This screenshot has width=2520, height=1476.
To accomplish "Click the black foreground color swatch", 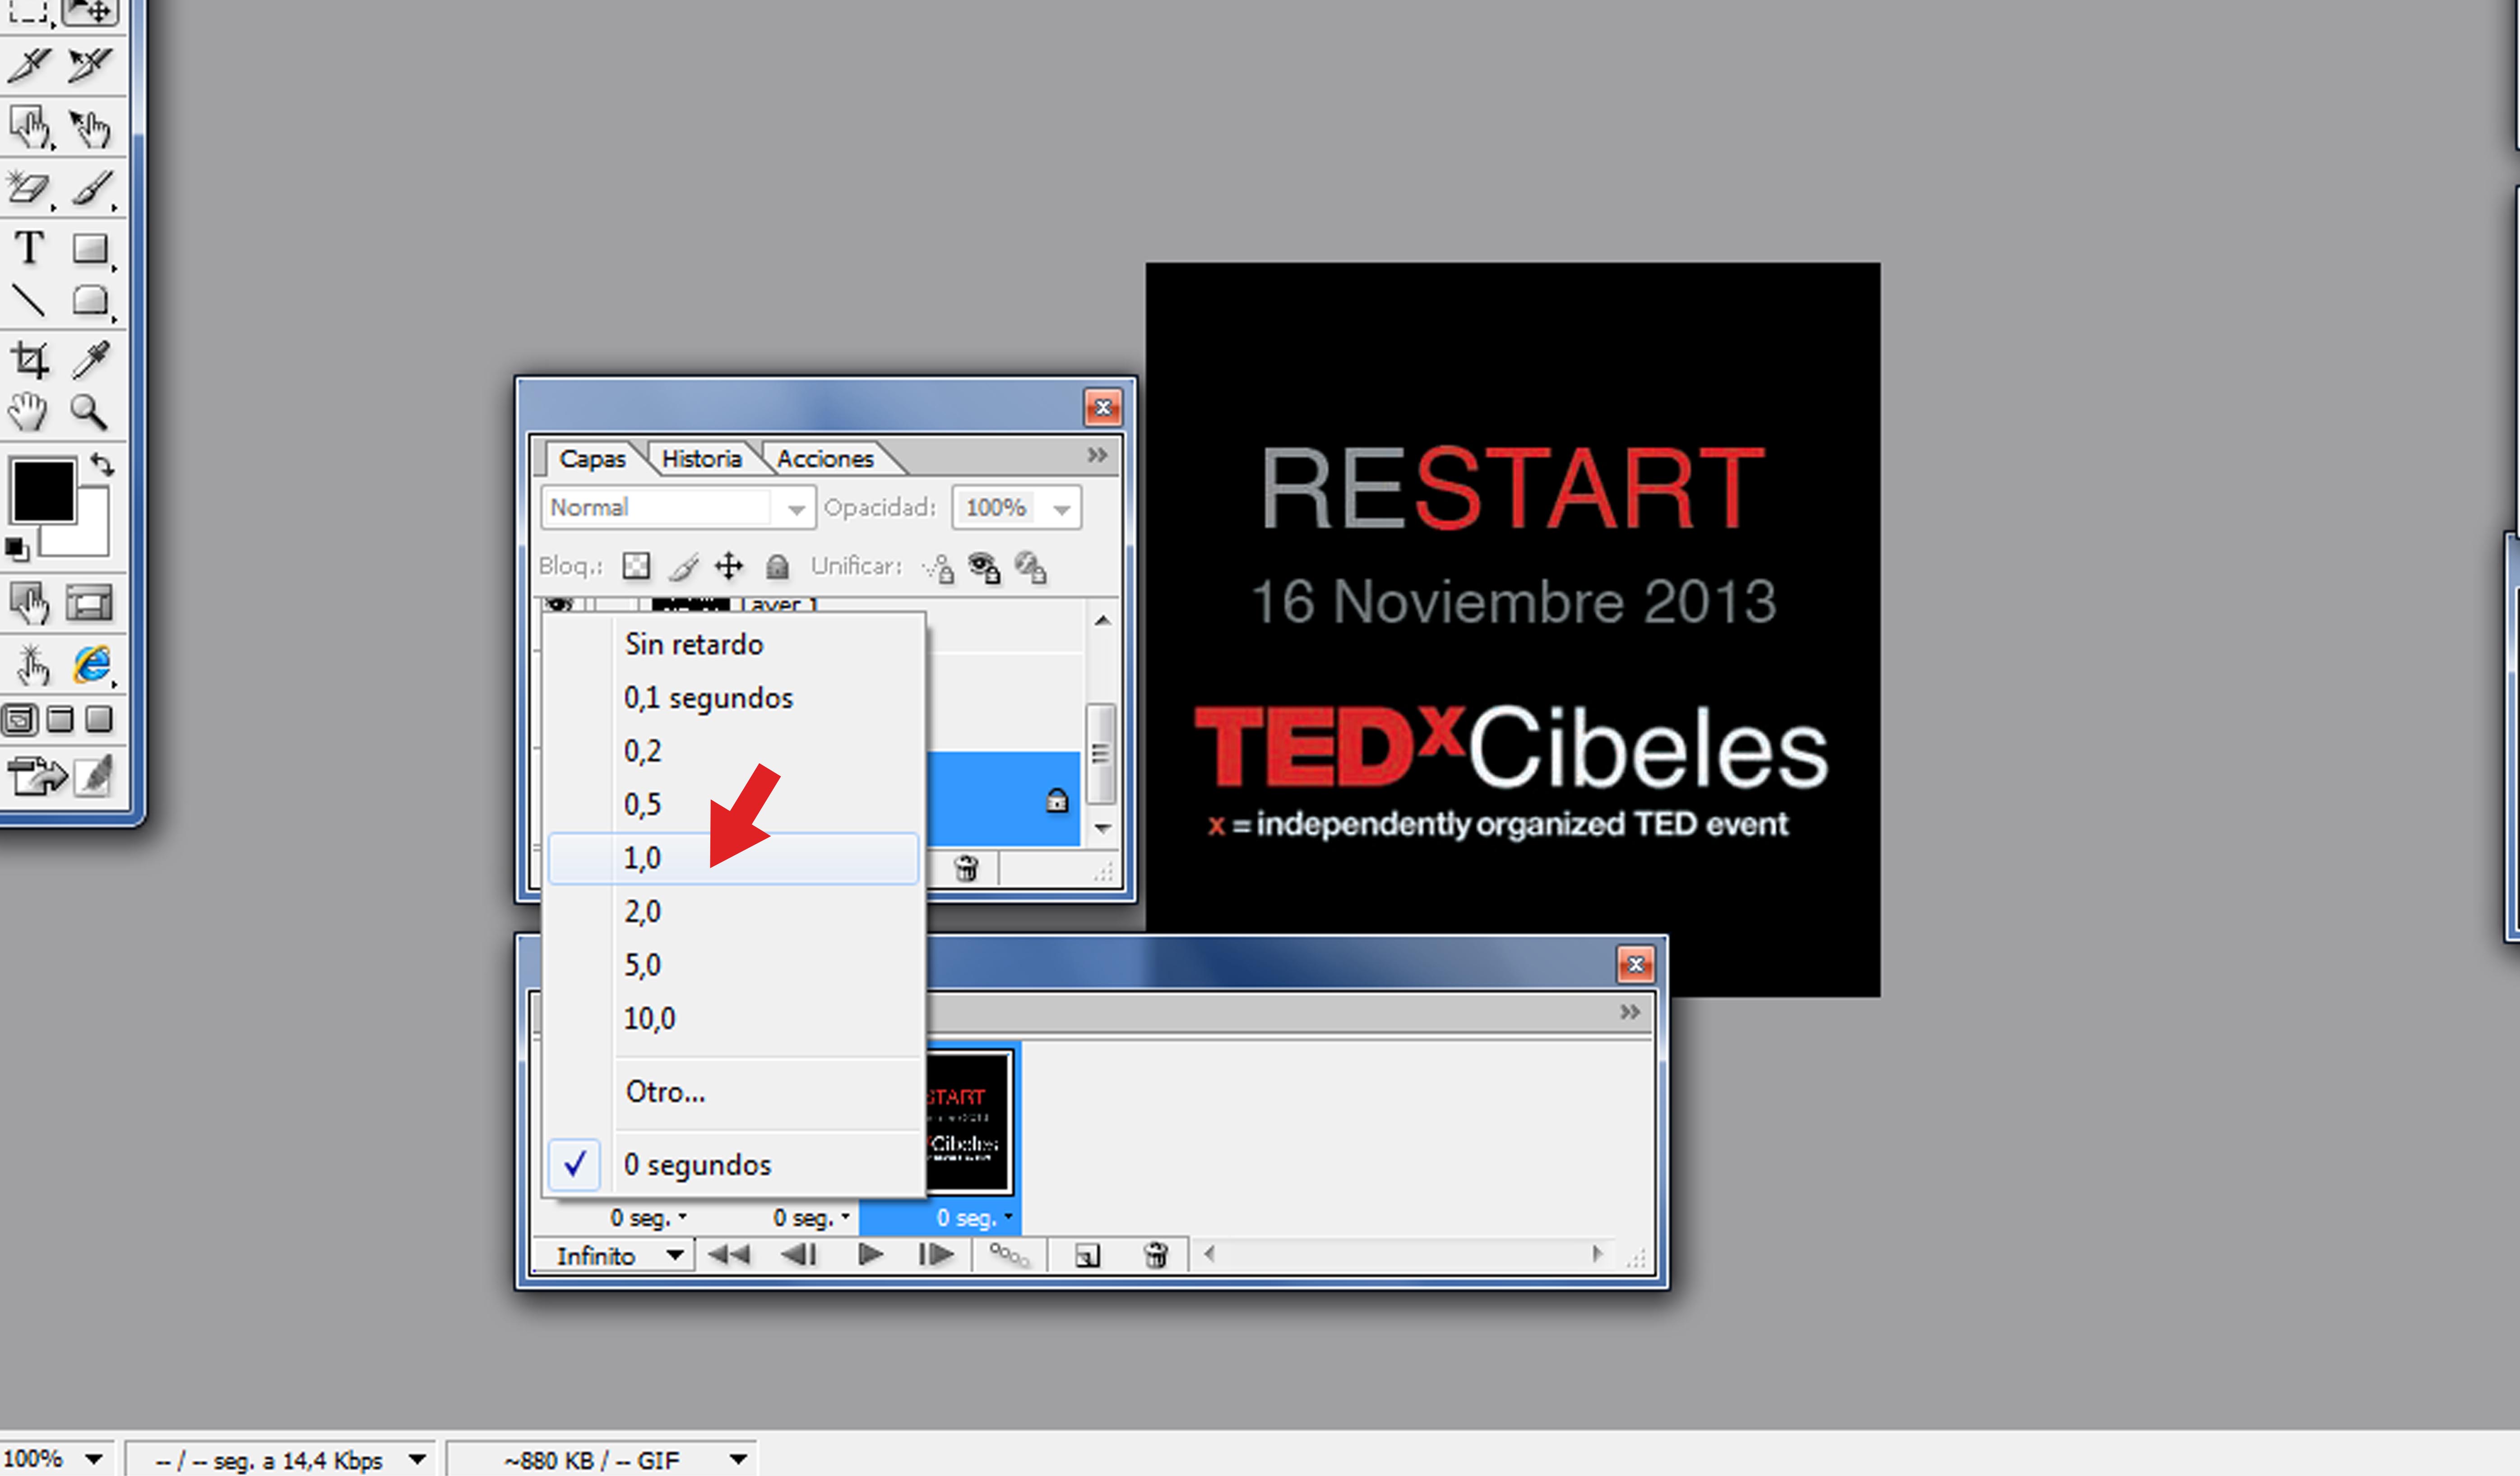I will pos(42,490).
